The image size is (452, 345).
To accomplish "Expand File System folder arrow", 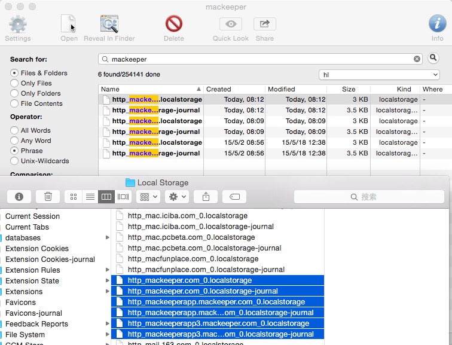I will click(x=107, y=334).
